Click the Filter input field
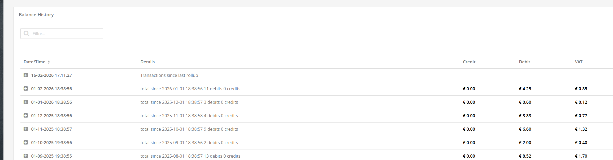Viewport: 613px width, 160px height. [66, 34]
